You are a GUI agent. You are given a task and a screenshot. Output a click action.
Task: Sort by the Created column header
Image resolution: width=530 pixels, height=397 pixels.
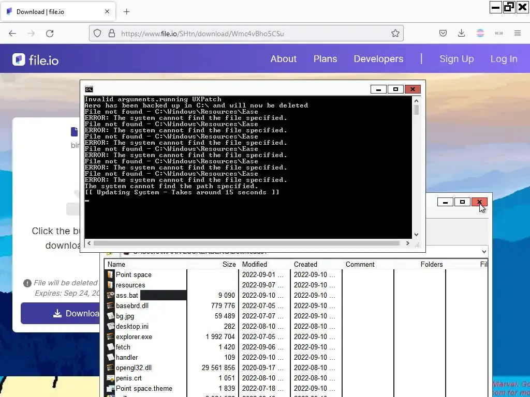pos(316,264)
